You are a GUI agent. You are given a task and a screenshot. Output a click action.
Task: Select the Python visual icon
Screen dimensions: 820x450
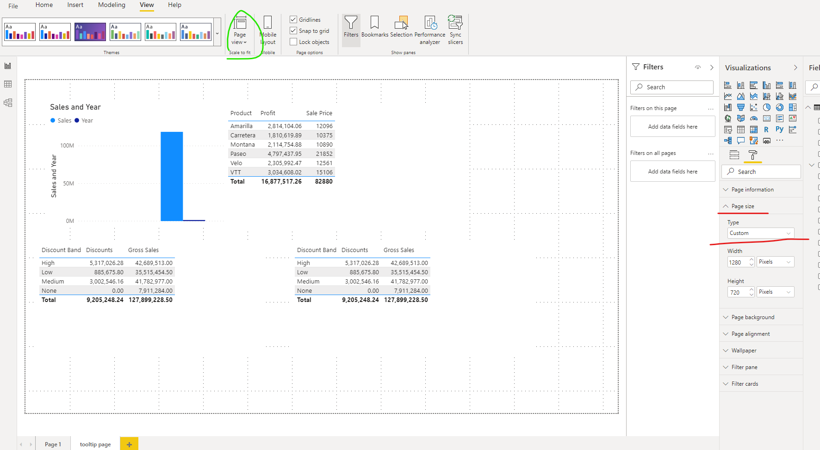click(780, 129)
